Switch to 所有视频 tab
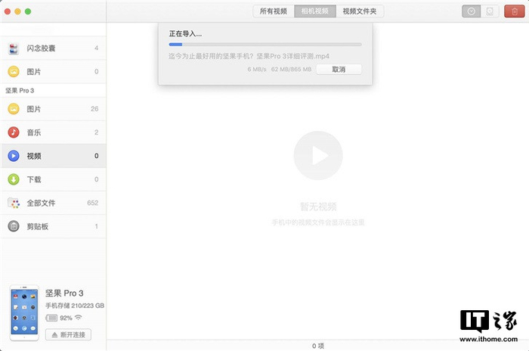 pyautogui.click(x=273, y=11)
